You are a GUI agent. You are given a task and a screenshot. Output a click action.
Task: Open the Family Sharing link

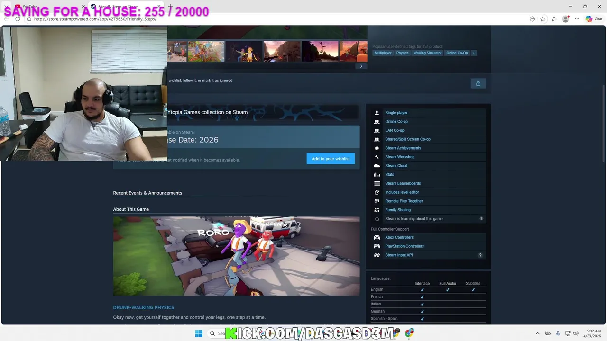tap(398, 210)
